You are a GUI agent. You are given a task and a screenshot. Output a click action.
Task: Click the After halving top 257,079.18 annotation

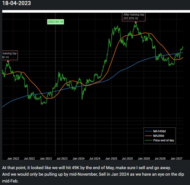point(134,17)
